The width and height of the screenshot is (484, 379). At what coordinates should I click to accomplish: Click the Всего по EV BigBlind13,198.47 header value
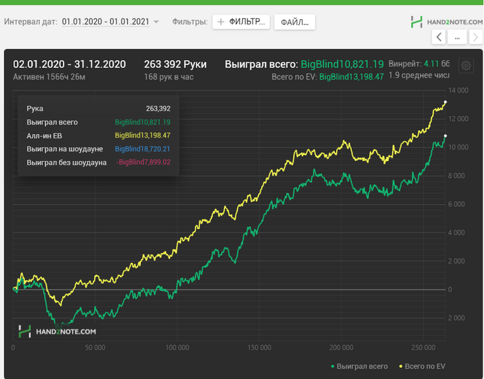351,77
